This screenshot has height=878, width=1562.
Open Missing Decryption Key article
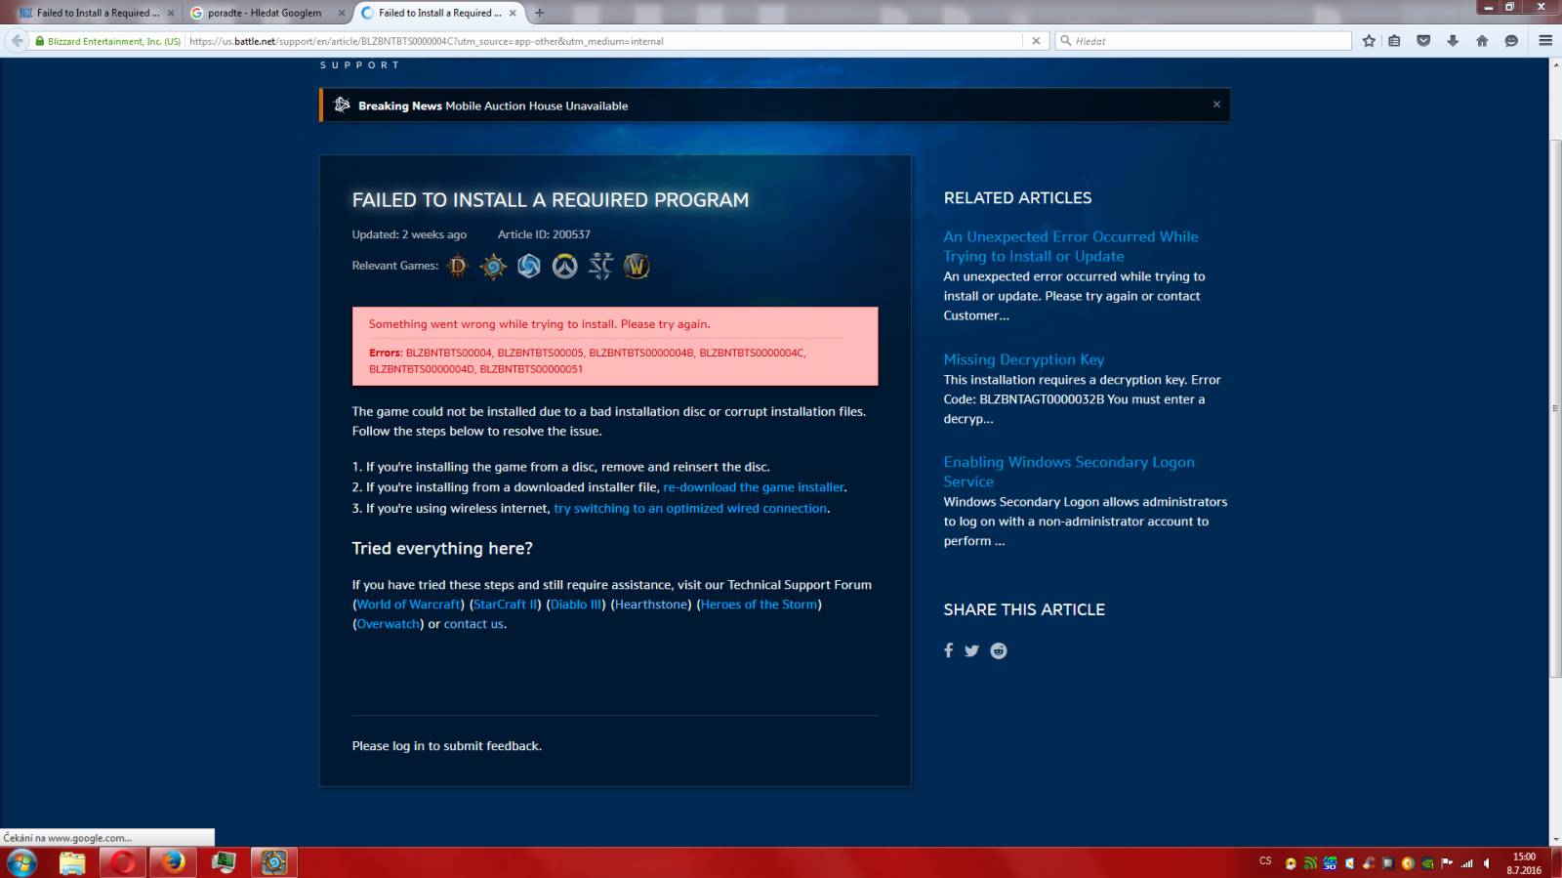pyautogui.click(x=1023, y=359)
